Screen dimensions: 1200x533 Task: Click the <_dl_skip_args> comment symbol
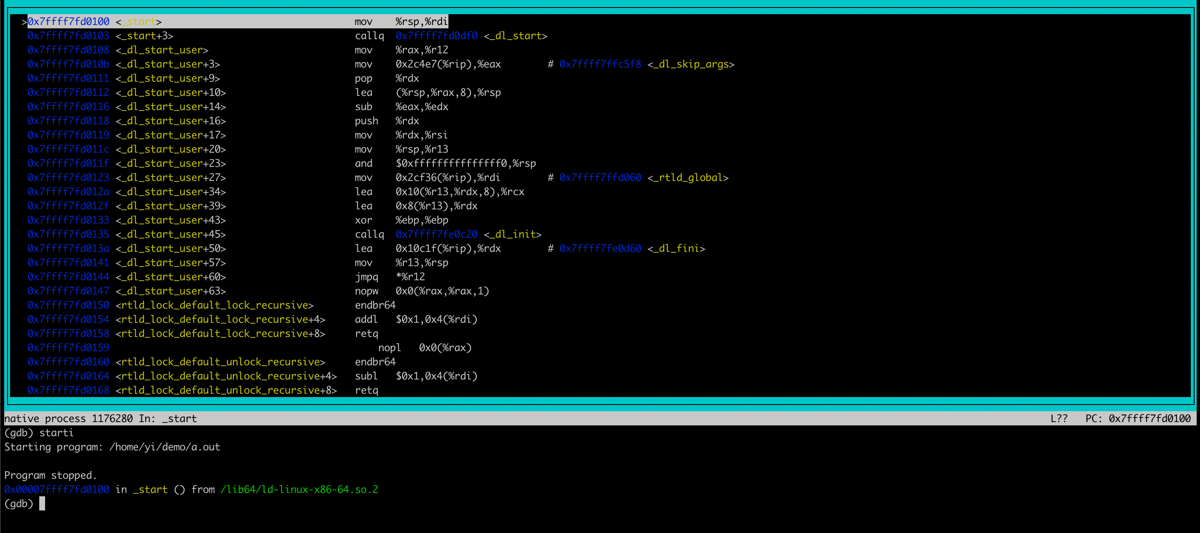(x=691, y=64)
